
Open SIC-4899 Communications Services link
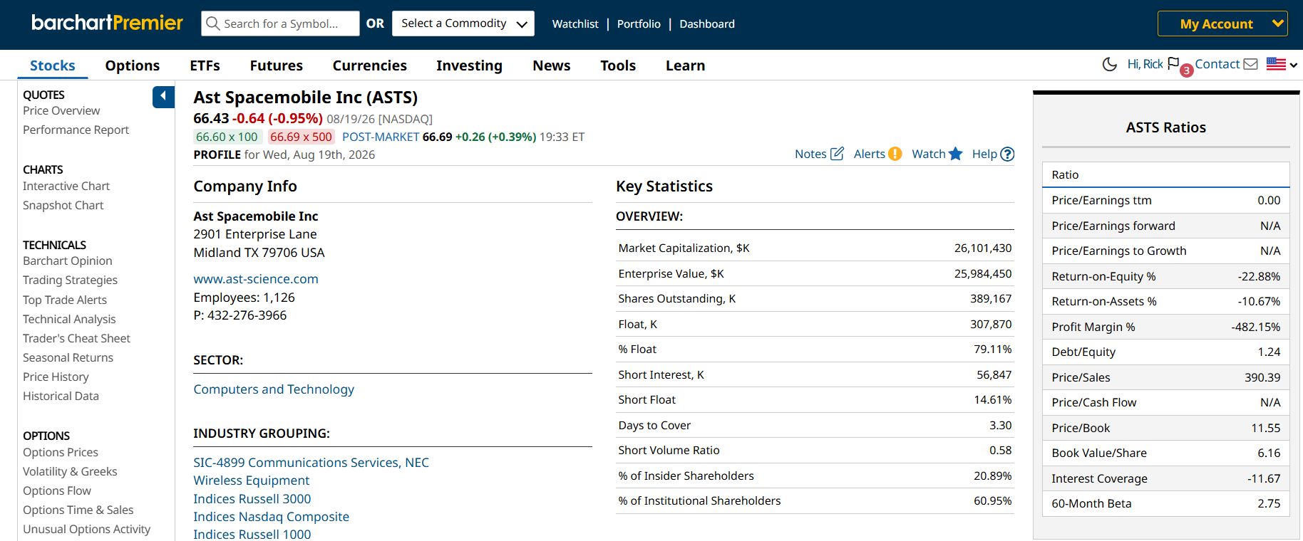311,463
